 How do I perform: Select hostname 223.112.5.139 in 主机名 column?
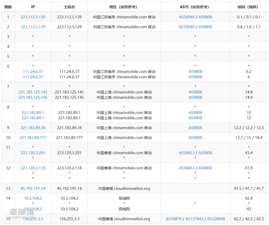pyautogui.click(x=69, y=17)
